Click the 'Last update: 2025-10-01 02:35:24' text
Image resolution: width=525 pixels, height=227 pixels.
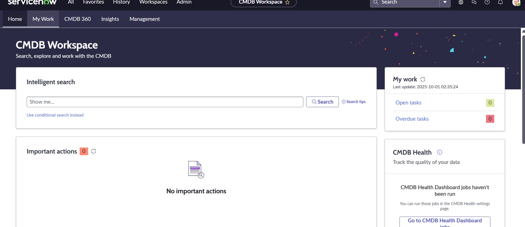(425, 87)
